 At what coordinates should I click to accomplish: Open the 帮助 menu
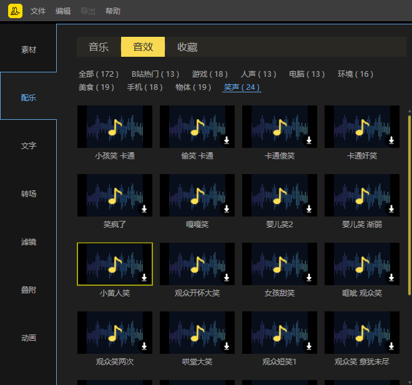click(x=113, y=11)
